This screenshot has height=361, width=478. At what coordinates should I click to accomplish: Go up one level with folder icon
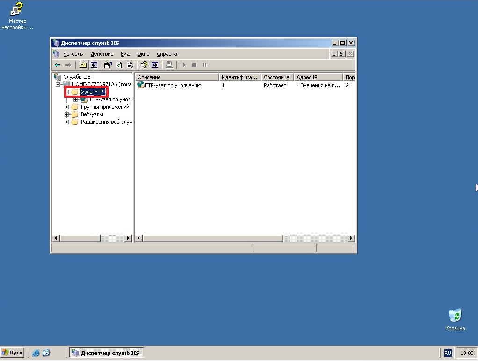pyautogui.click(x=83, y=65)
